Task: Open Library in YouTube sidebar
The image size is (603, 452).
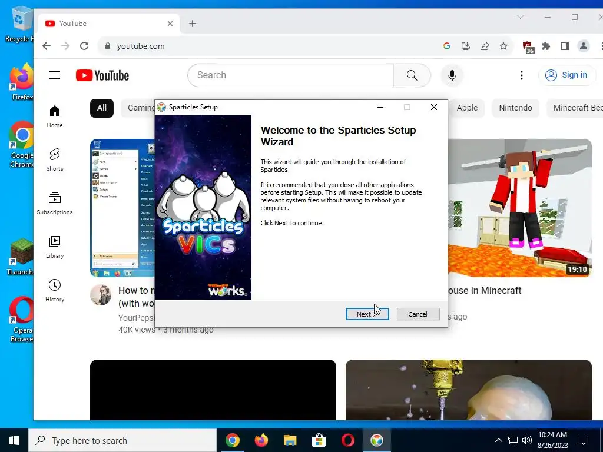Action: coord(55,247)
